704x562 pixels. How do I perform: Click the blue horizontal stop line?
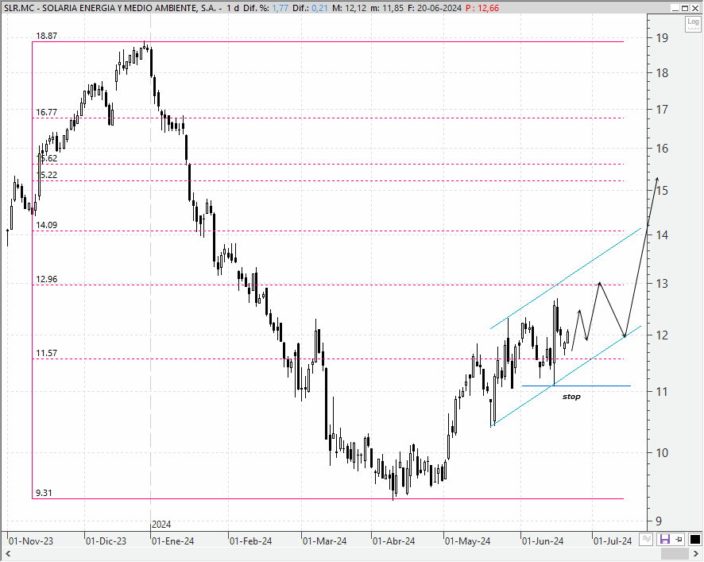coord(576,386)
